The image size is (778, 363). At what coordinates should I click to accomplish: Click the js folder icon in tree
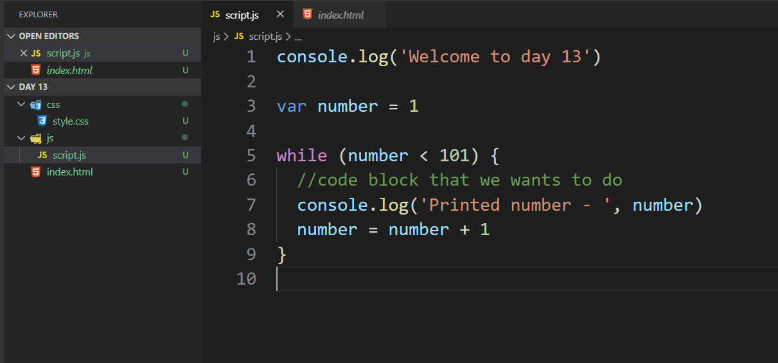pyautogui.click(x=36, y=138)
